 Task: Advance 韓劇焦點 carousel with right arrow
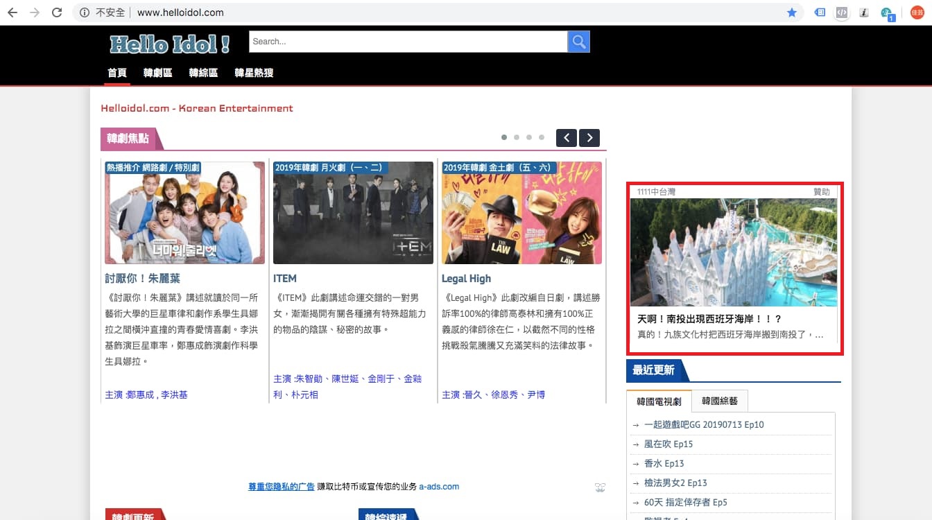(589, 138)
